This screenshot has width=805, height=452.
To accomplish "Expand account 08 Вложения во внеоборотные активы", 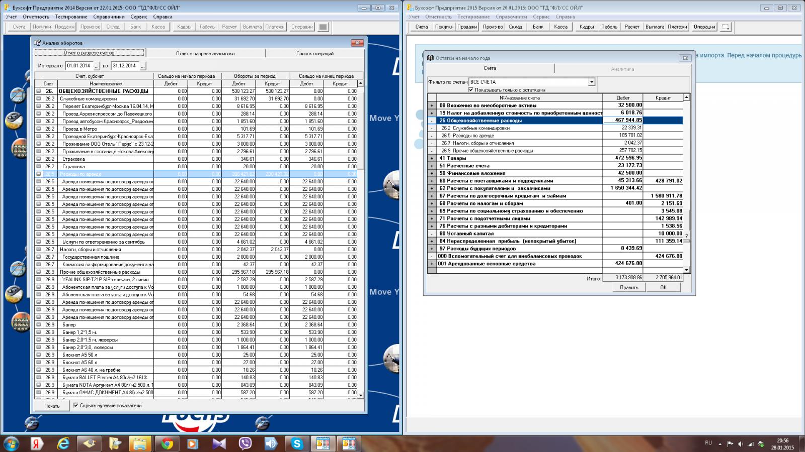I will tap(432, 105).
